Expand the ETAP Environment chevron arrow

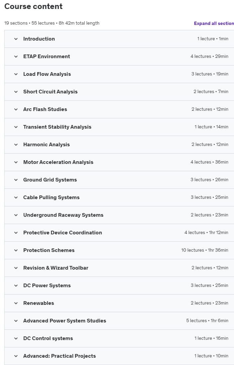tap(16, 57)
